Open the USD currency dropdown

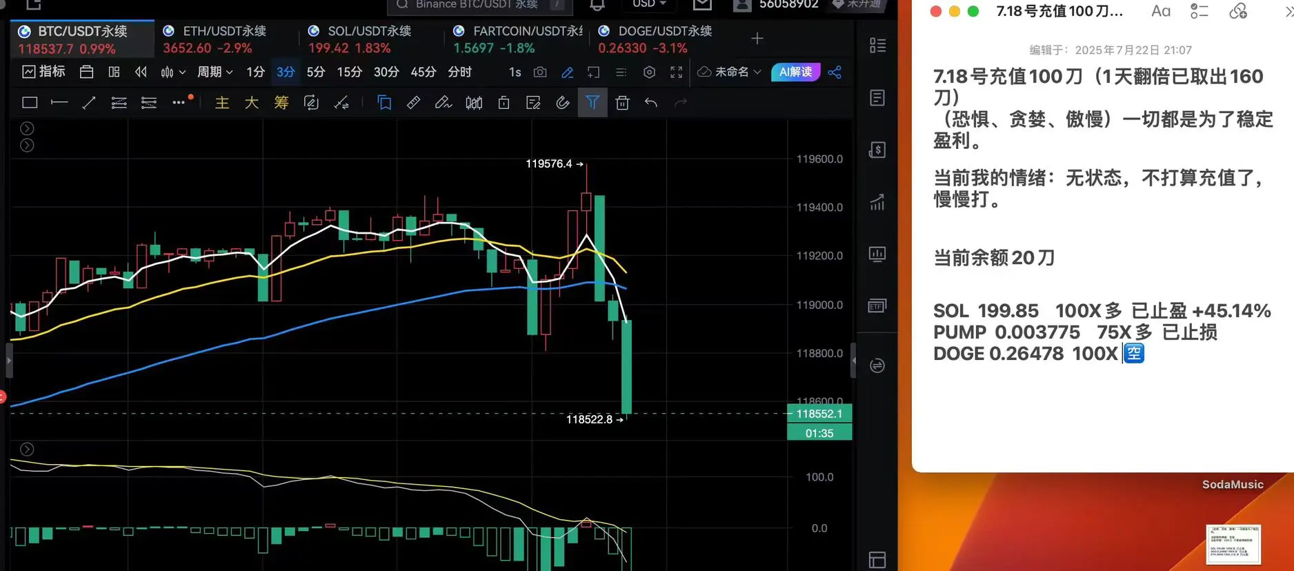[x=649, y=4]
